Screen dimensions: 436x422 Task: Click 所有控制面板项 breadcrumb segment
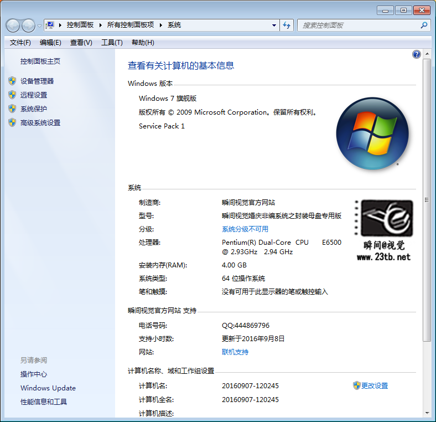131,25
